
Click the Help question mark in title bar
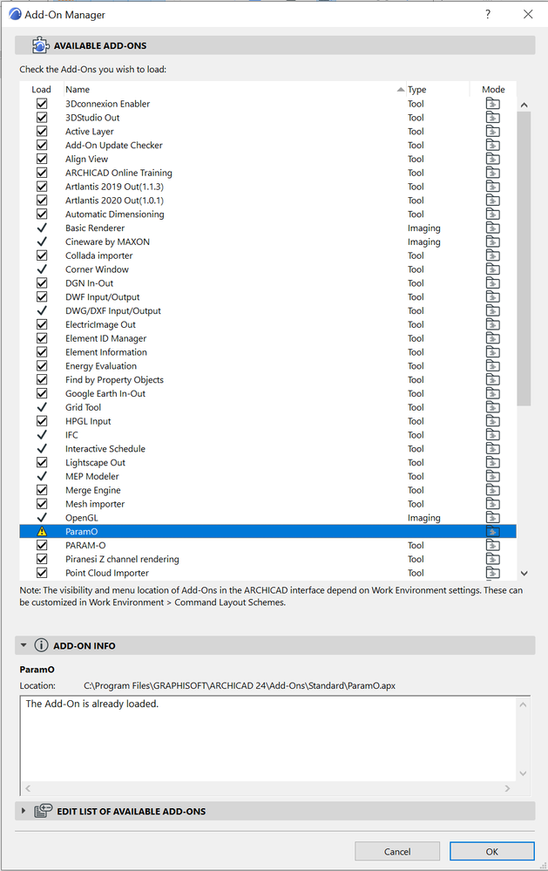pyautogui.click(x=488, y=14)
